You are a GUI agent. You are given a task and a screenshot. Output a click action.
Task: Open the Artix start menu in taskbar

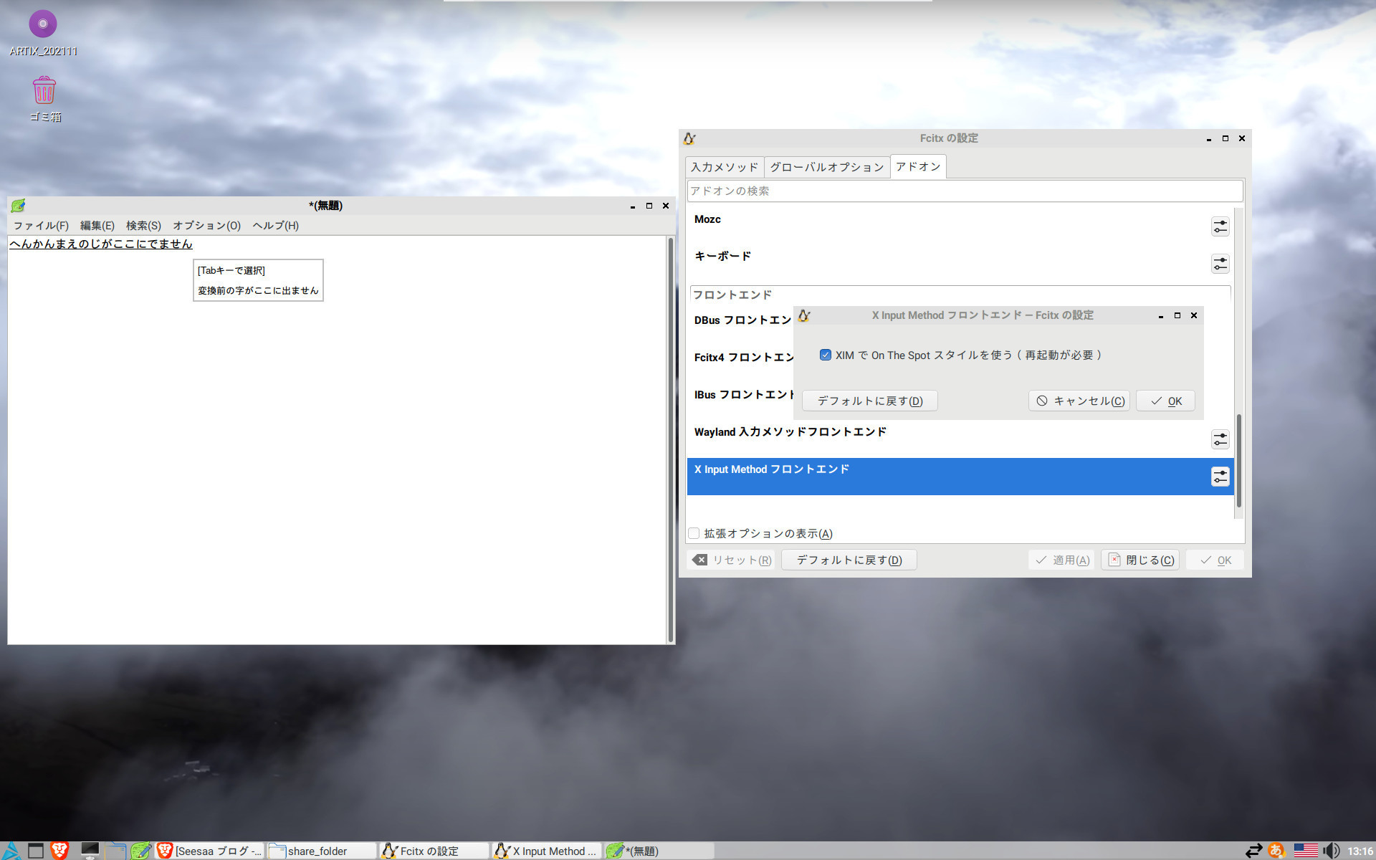(x=11, y=850)
